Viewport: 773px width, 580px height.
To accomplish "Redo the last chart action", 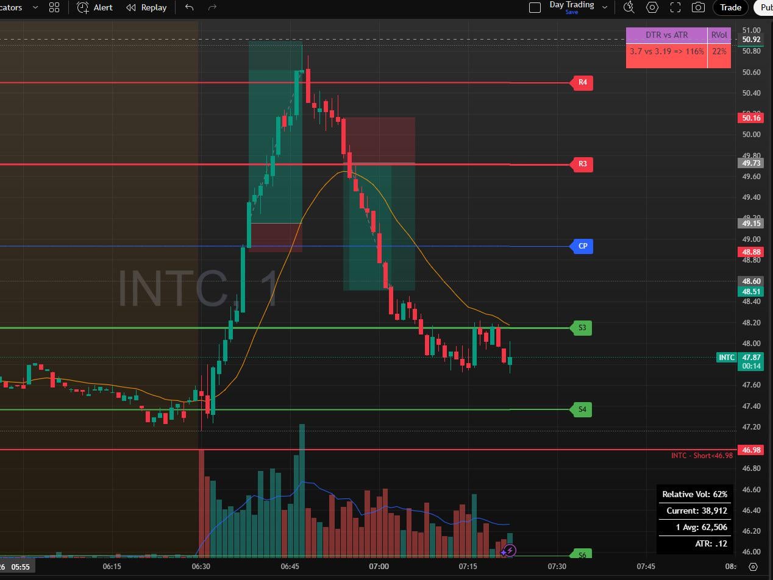I will (212, 7).
